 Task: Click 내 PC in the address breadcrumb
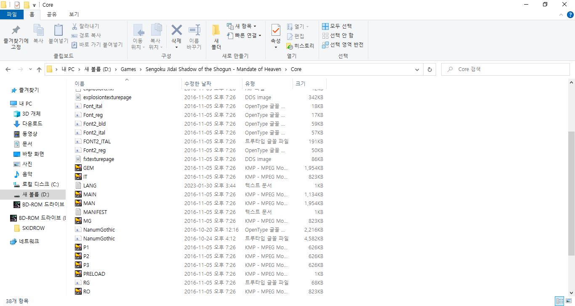pos(68,69)
